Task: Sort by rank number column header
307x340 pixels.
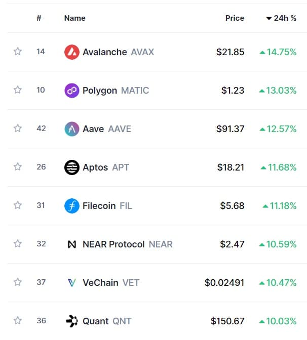Action: point(39,18)
